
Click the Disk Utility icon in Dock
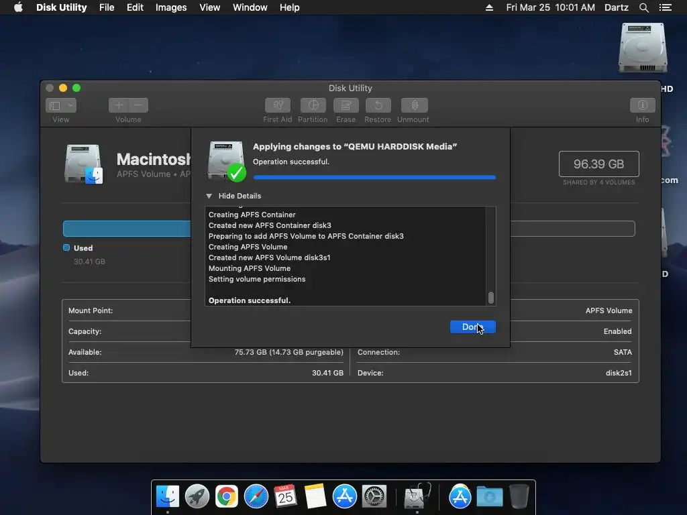417,496
